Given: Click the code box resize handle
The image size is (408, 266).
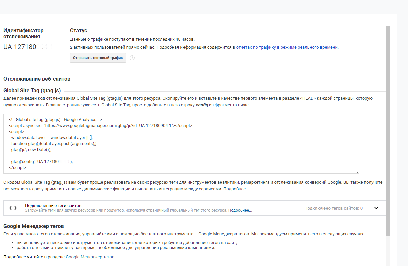Looking at the screenshot, I should 357,171.
